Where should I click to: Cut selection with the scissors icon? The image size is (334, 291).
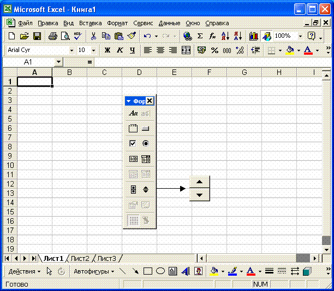pyautogui.click(x=93, y=36)
